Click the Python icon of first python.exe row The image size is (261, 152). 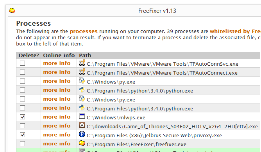tap(82, 90)
